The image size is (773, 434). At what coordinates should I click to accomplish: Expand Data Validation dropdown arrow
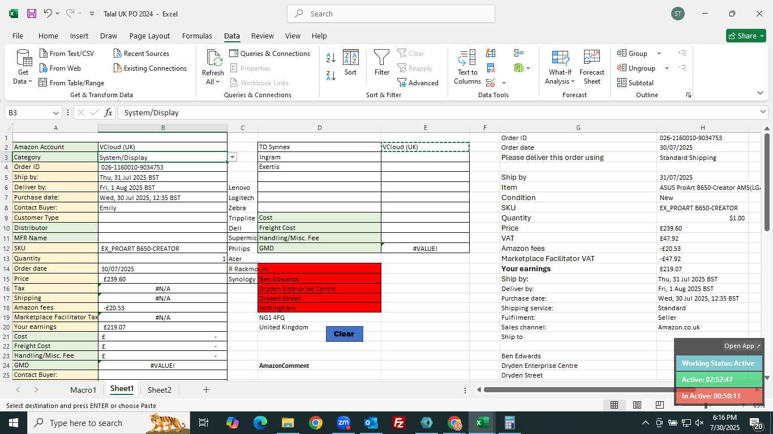pyautogui.click(x=504, y=83)
